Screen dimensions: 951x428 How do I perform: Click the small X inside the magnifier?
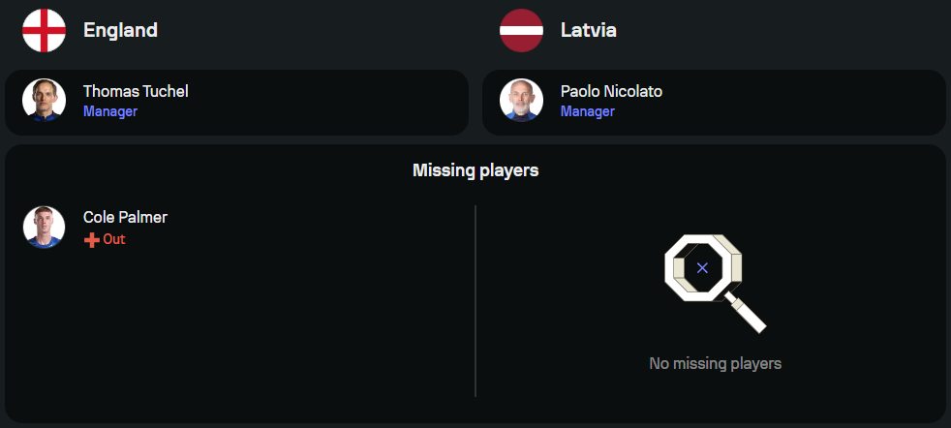pos(702,267)
